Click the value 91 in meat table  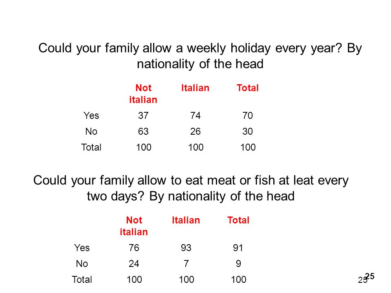pos(238,248)
